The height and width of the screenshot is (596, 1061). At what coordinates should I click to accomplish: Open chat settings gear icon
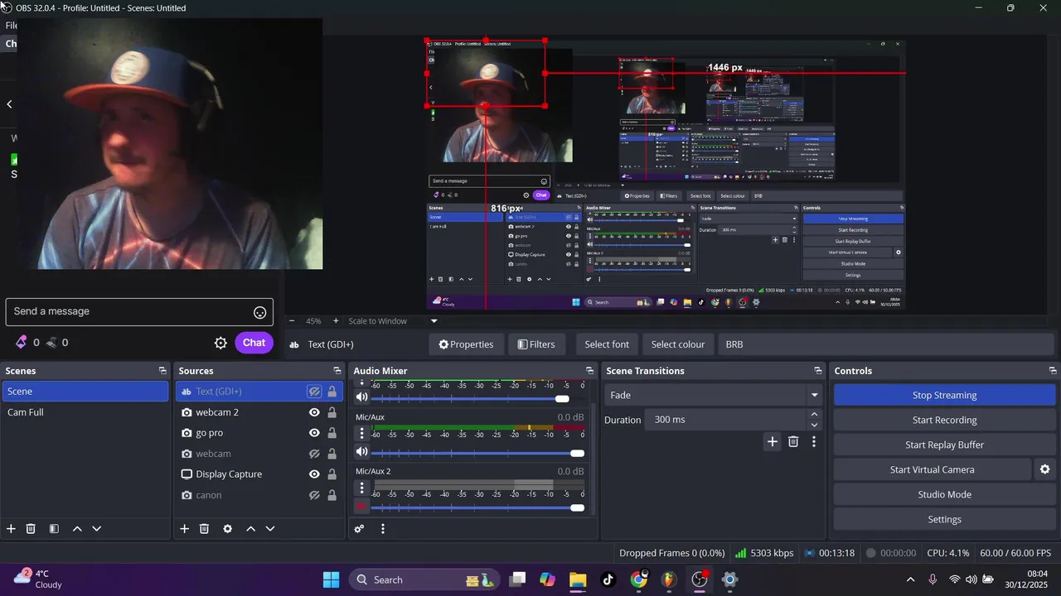click(220, 343)
